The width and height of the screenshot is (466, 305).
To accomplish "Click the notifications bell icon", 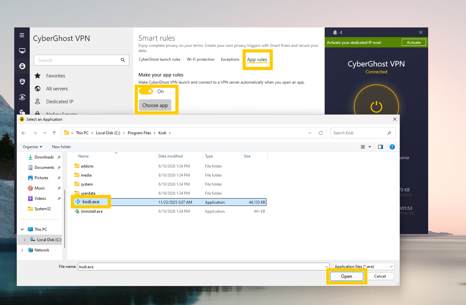I will coord(335,33).
